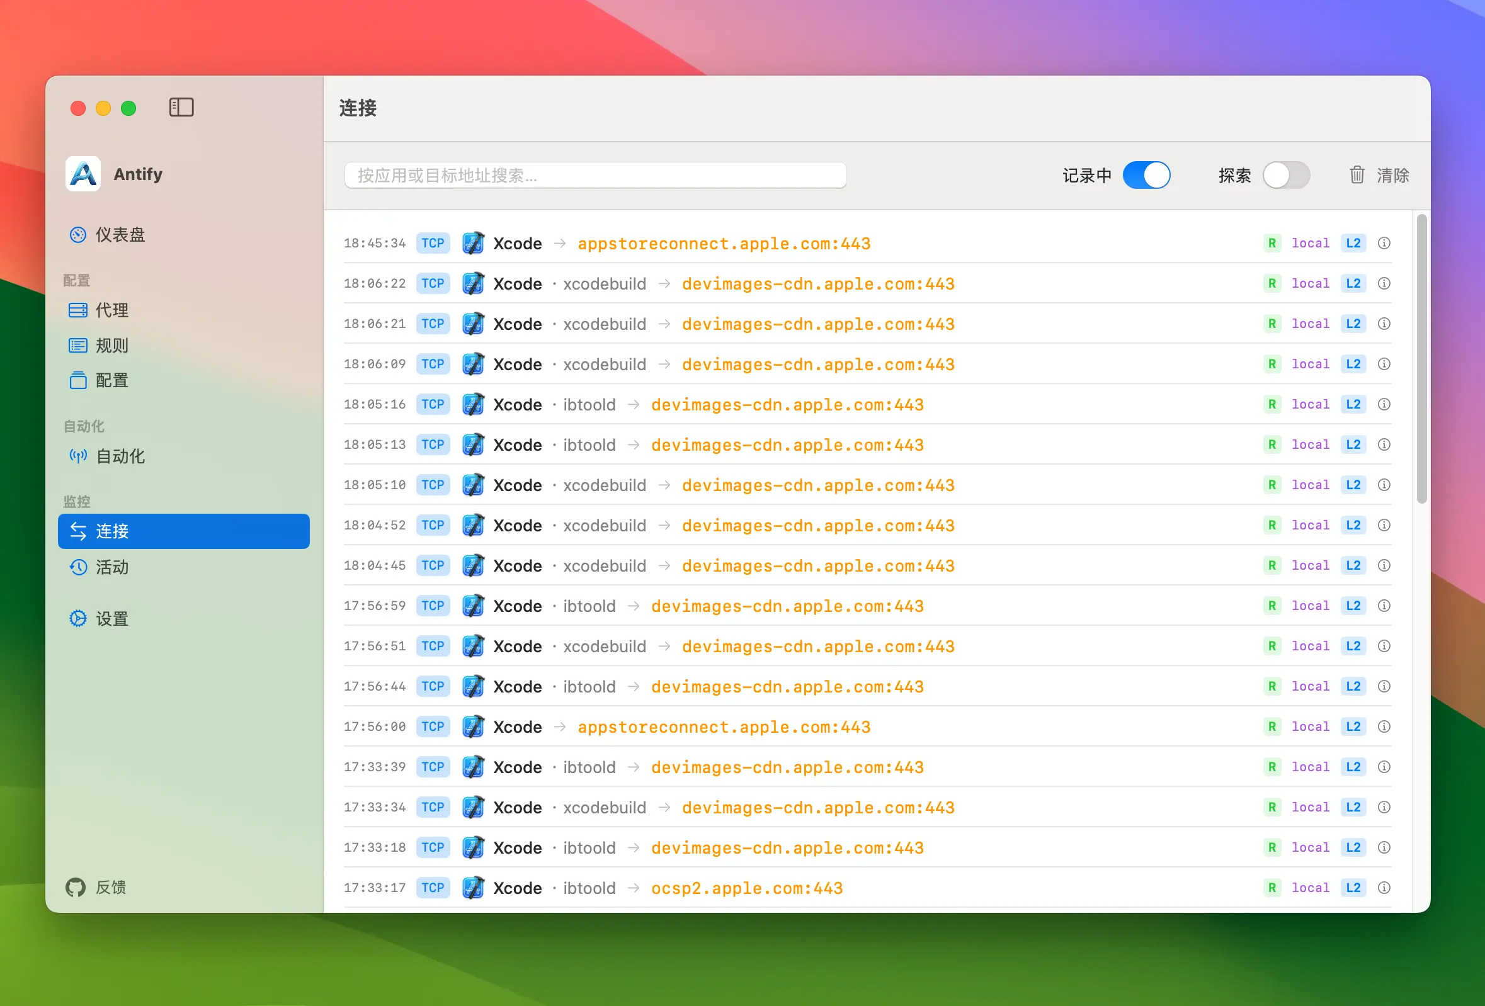Show info for the 18:05:13 connection
Viewport: 1485px width, 1006px height.
[x=1384, y=444]
